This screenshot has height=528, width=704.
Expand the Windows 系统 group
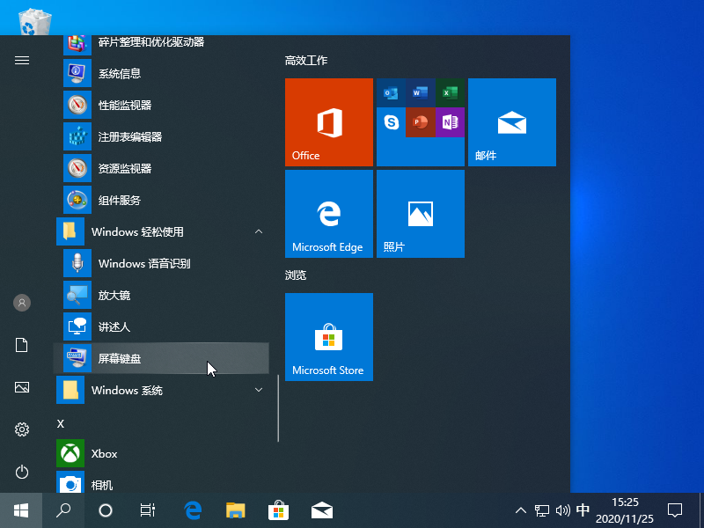point(258,390)
